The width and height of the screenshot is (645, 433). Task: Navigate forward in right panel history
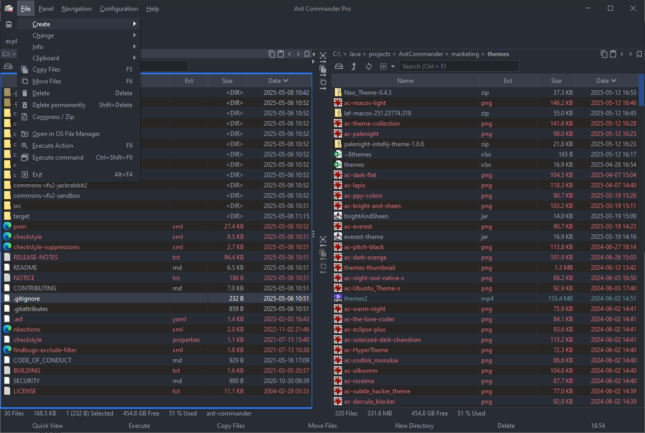tap(630, 54)
